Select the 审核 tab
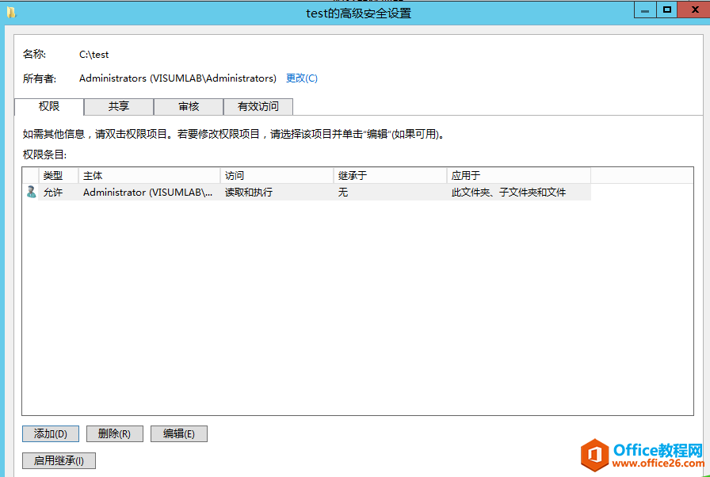This screenshot has height=477, width=710. tap(189, 106)
